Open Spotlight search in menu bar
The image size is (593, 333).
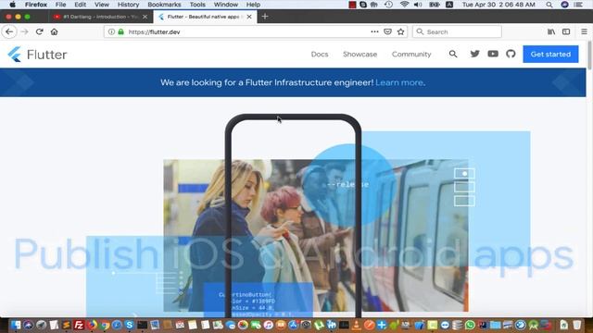coord(549,5)
